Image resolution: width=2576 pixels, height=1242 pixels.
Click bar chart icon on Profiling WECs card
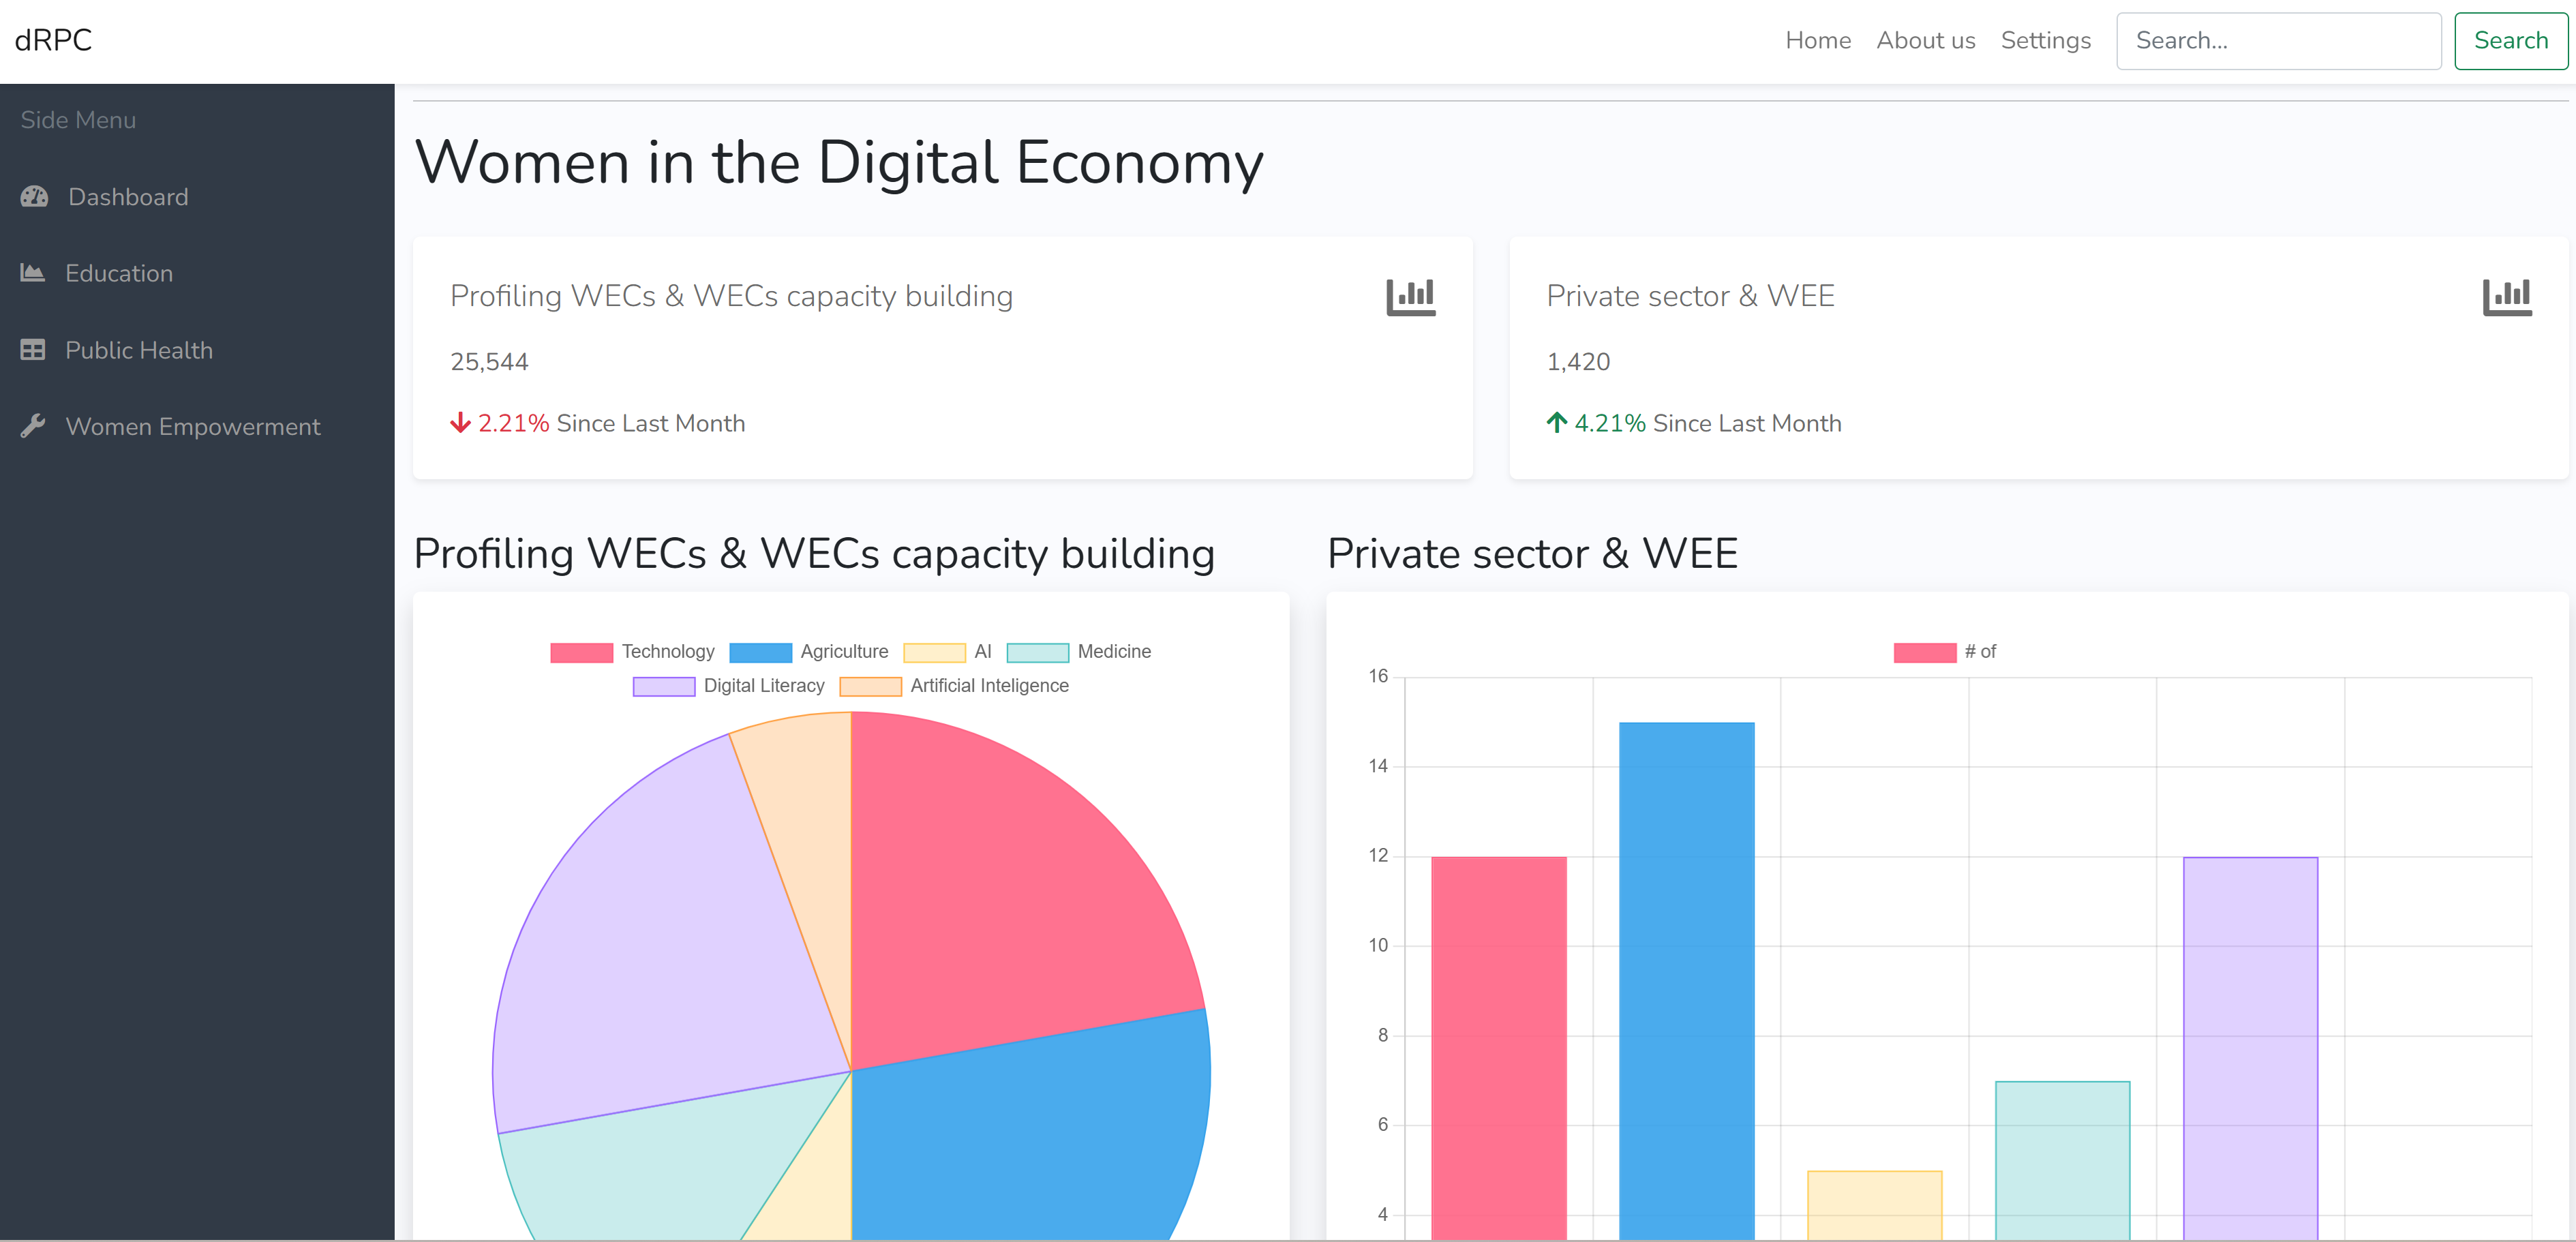coord(1410,297)
